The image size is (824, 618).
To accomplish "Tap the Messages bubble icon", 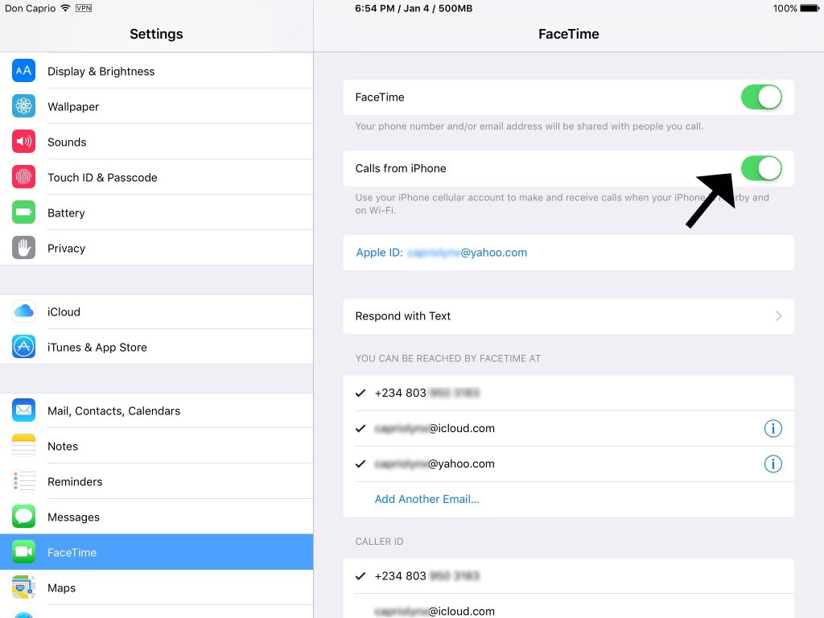I will [x=23, y=517].
